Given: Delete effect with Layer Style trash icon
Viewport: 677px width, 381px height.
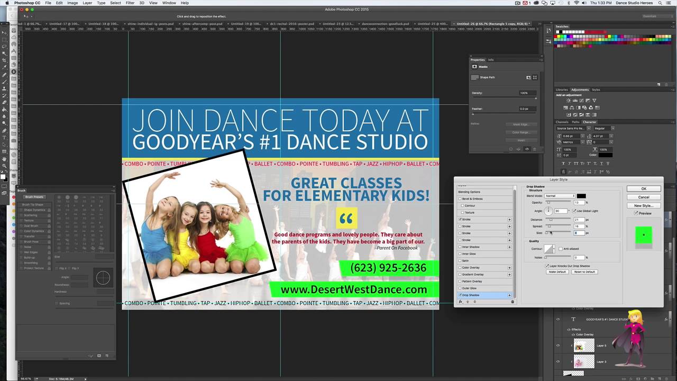Looking at the screenshot, I should click(x=513, y=302).
